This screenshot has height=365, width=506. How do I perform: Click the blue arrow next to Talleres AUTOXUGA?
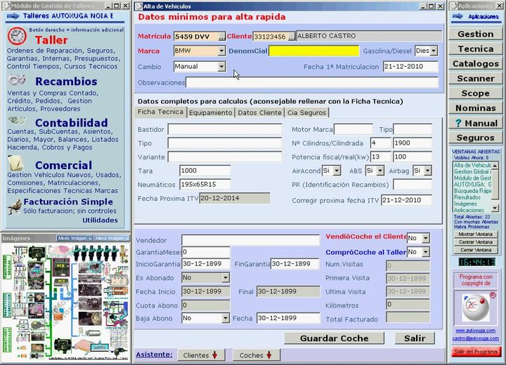point(13,16)
